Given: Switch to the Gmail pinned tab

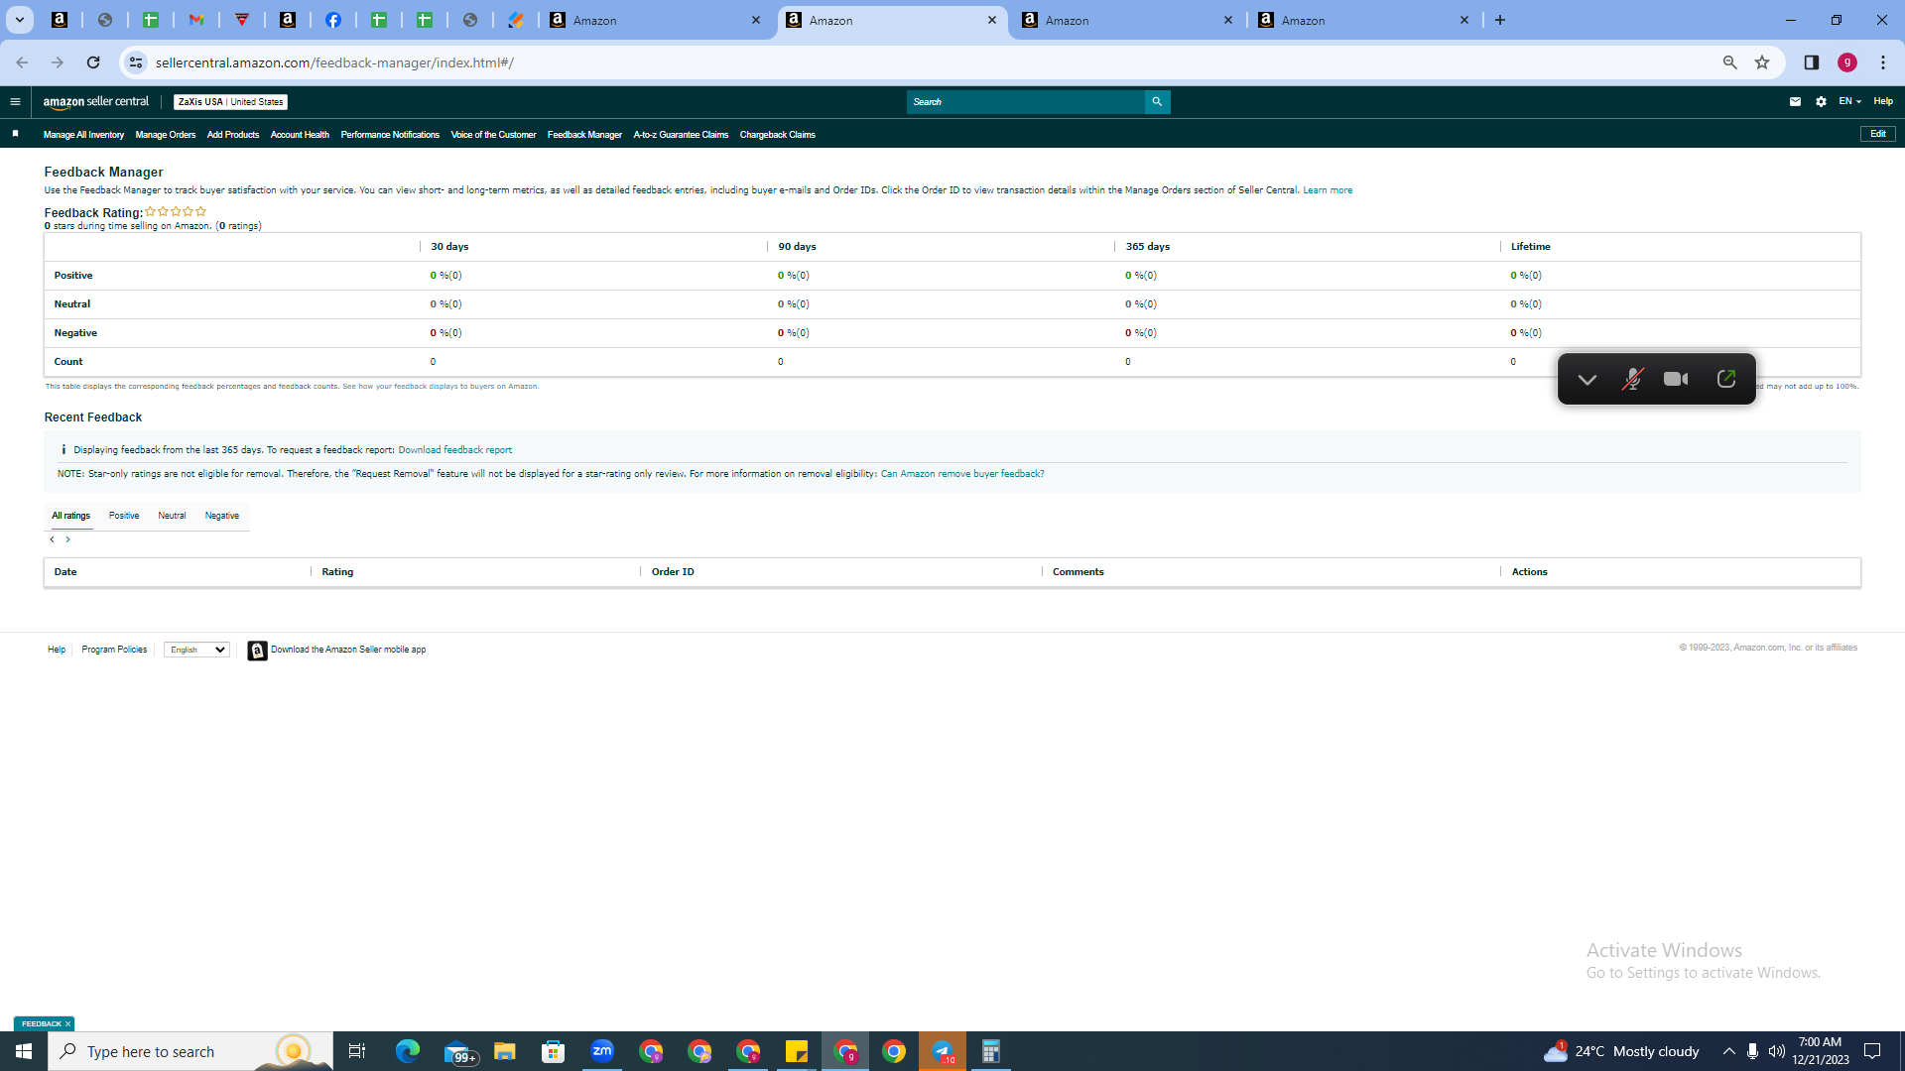Looking at the screenshot, I should [x=196, y=20].
